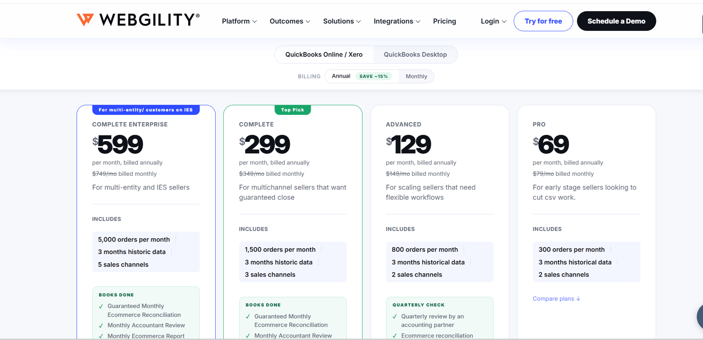Click the struck-through $79/mo price

(543, 174)
